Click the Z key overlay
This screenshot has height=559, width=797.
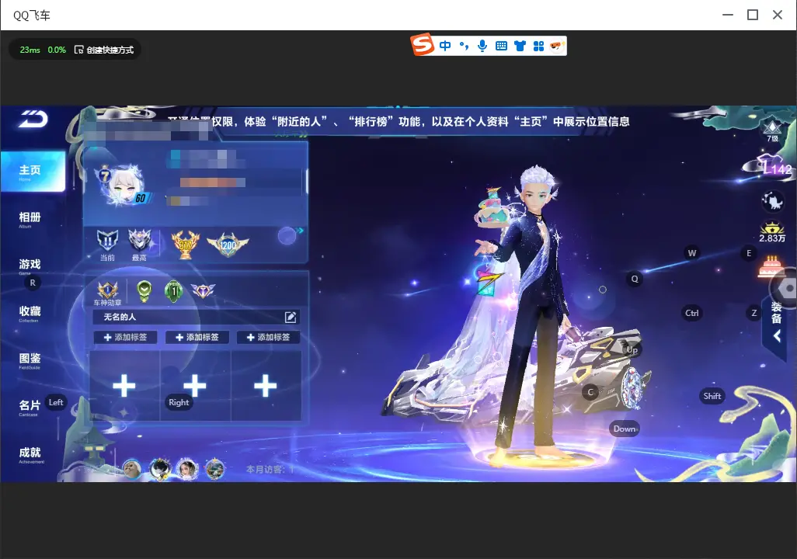pos(754,313)
